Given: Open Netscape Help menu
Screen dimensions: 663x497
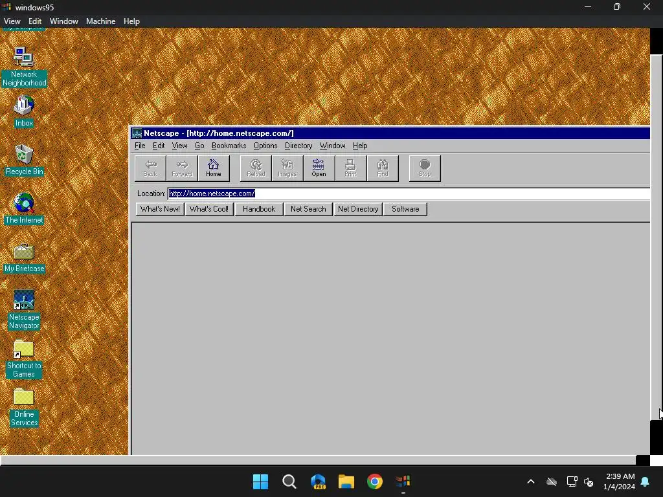Looking at the screenshot, I should (x=360, y=146).
